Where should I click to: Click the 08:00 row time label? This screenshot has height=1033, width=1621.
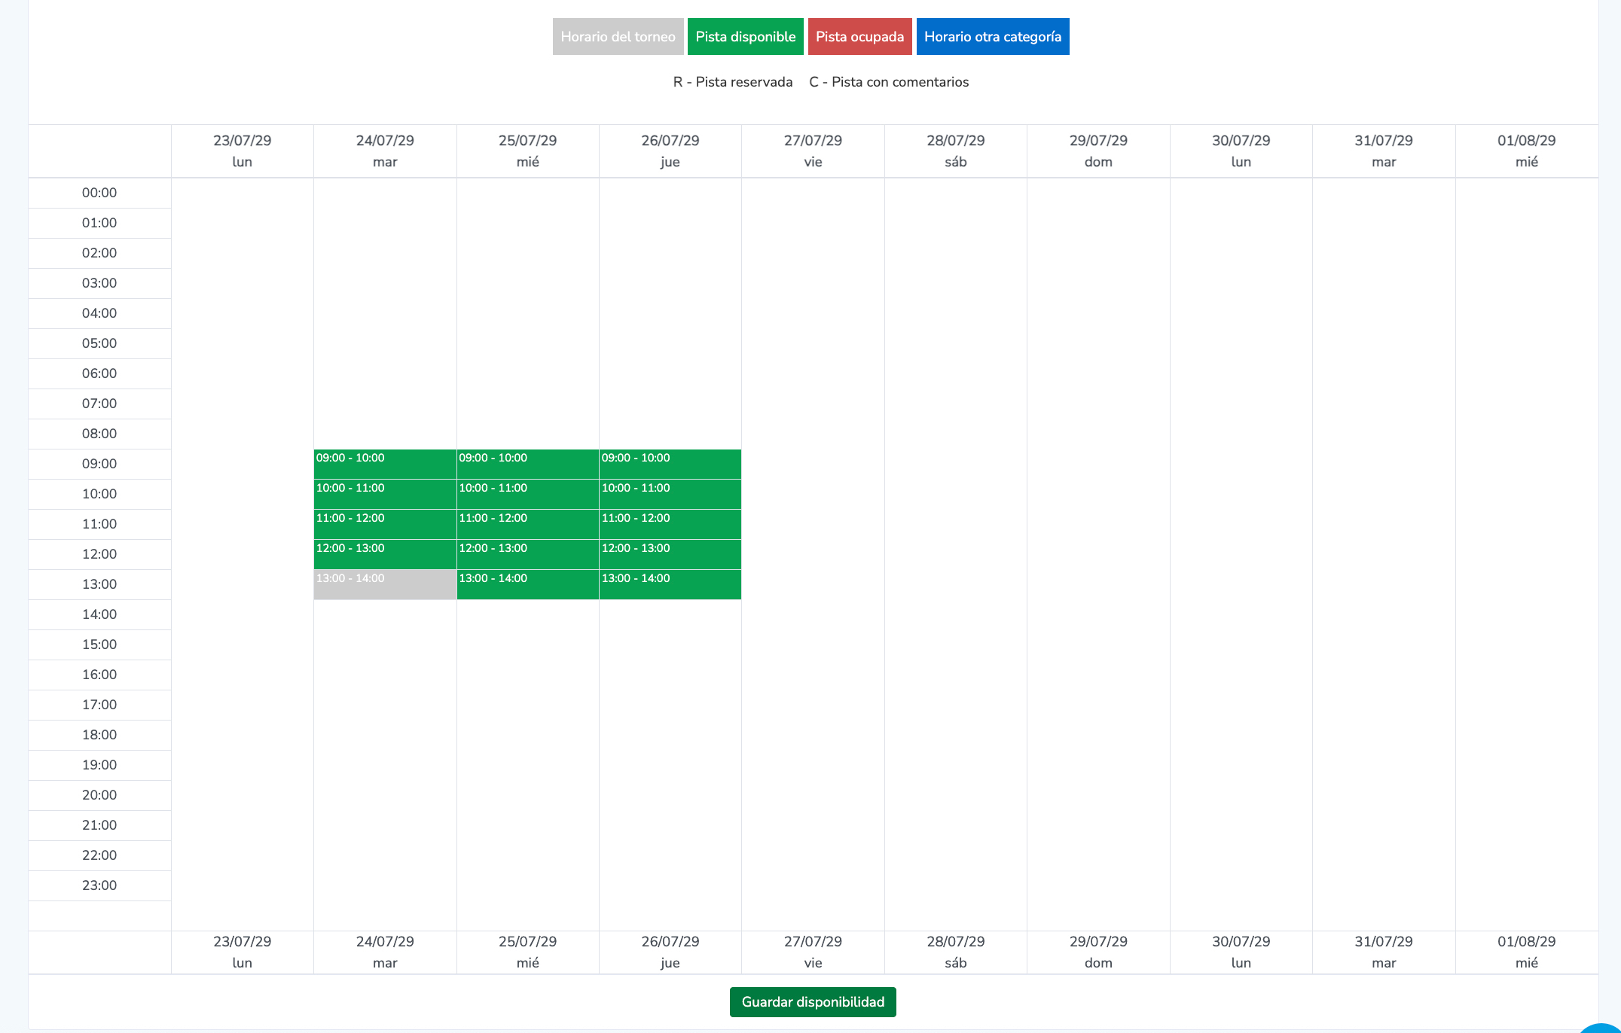(x=99, y=434)
